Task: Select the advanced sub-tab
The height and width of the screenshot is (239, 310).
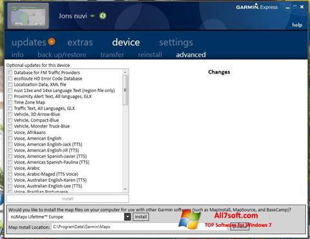Action: [191, 55]
